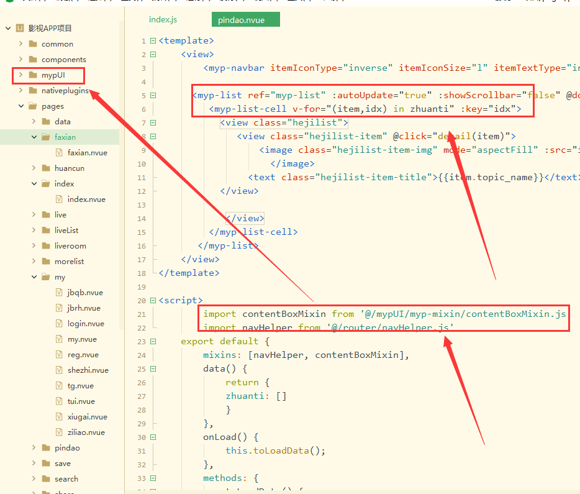
Task: Open index.nvue file in tree
Action: click(86, 199)
